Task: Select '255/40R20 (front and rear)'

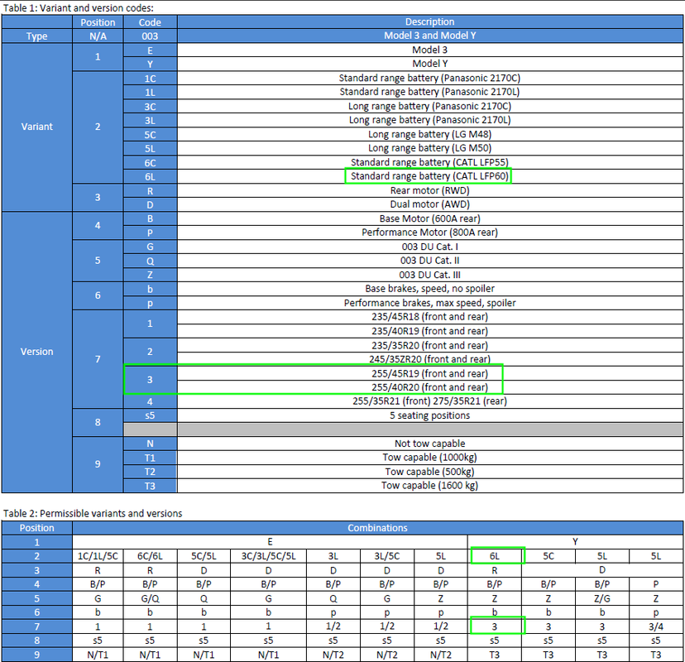Action: click(x=430, y=387)
